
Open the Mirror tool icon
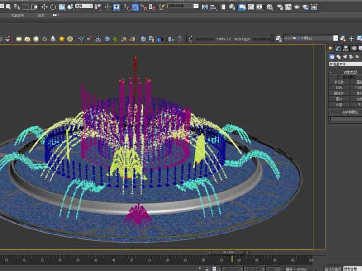click(x=205, y=5)
